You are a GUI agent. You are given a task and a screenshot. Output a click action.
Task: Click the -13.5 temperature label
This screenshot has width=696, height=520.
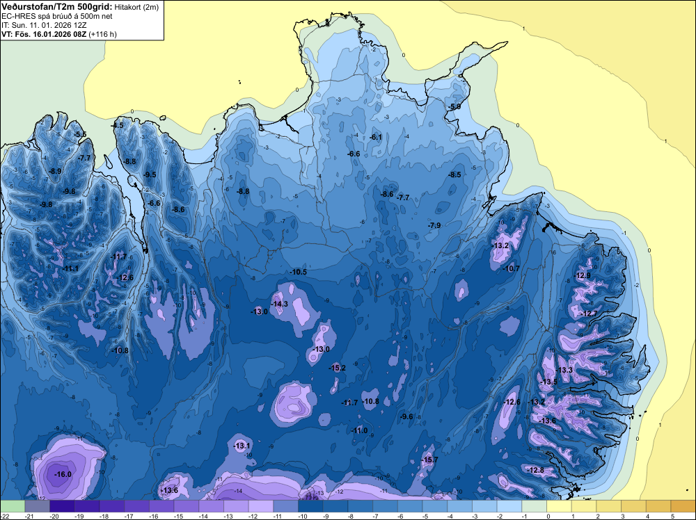tap(548, 382)
